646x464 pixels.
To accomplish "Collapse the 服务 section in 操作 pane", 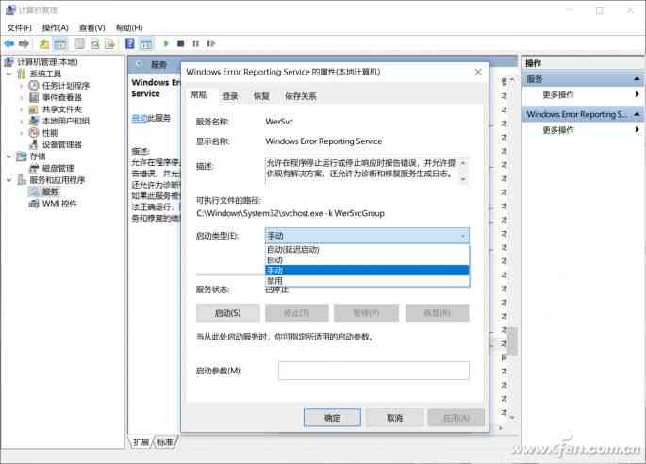I will point(637,78).
